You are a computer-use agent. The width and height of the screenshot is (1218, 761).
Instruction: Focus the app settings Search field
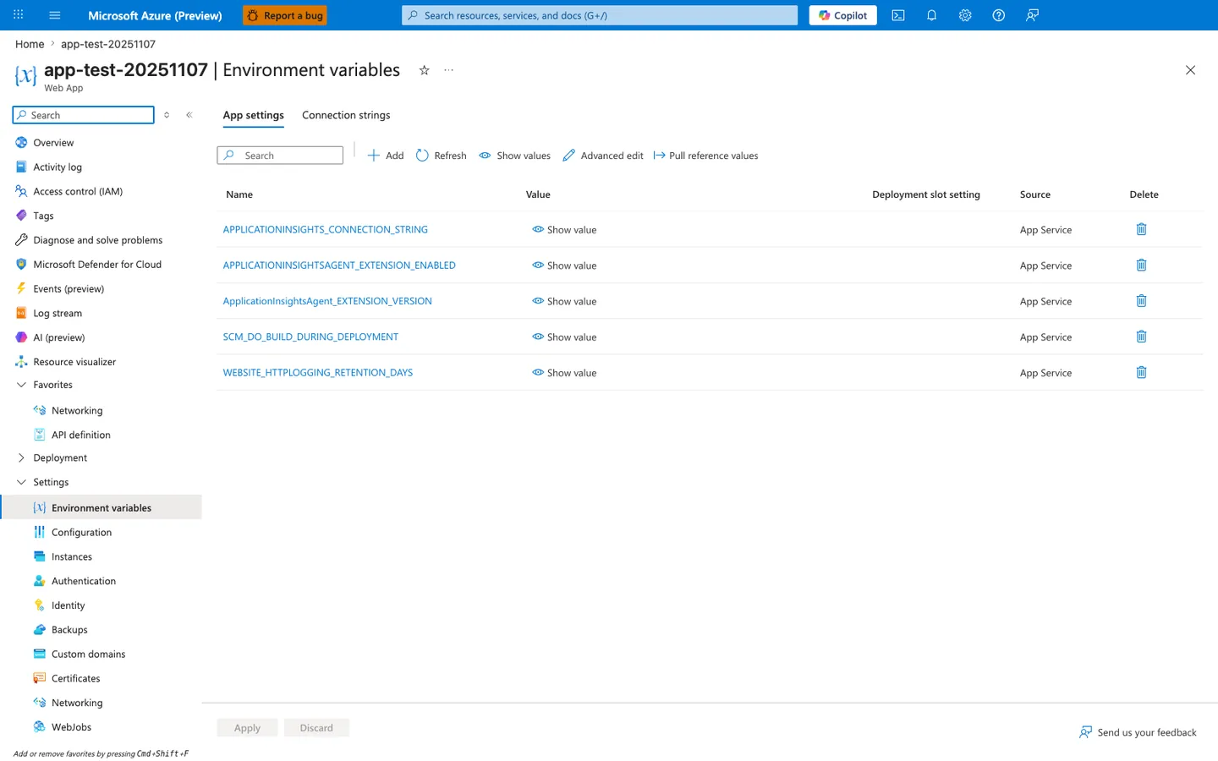280,156
